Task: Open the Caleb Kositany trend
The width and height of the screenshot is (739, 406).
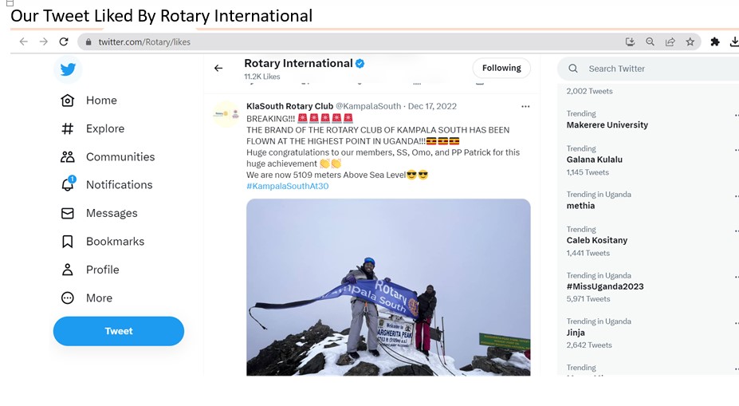Action: click(596, 240)
